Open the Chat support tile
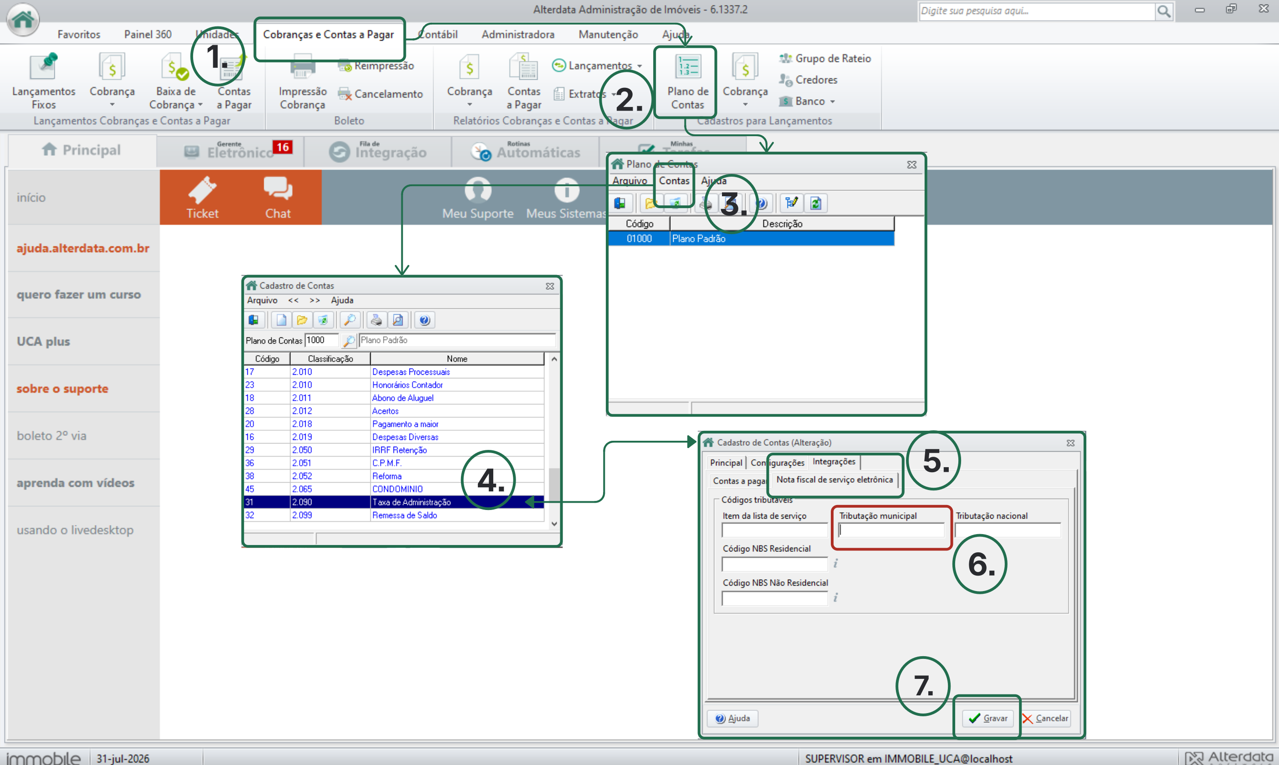Viewport: 1279px width, 765px height. [278, 198]
